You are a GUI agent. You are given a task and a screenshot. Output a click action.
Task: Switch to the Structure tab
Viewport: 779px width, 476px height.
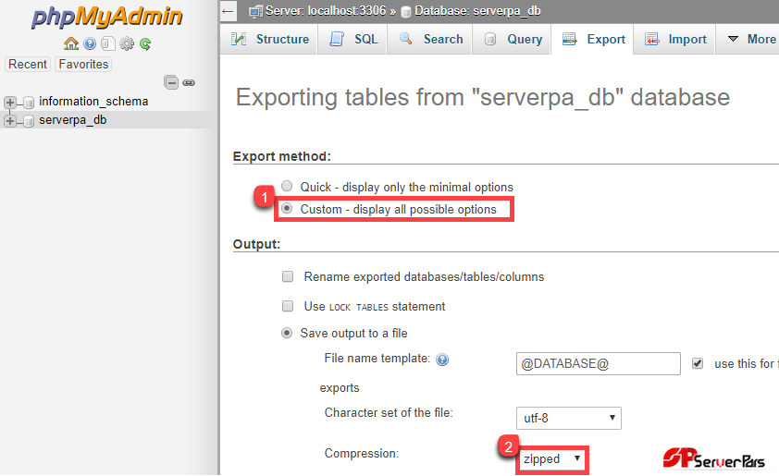click(x=270, y=39)
